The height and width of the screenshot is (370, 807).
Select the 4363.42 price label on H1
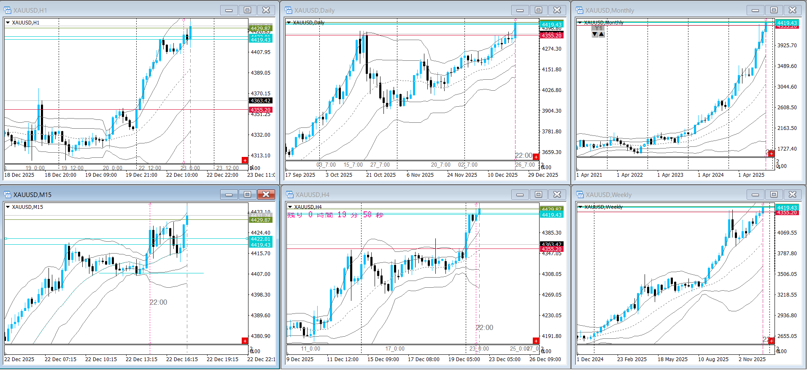point(260,101)
